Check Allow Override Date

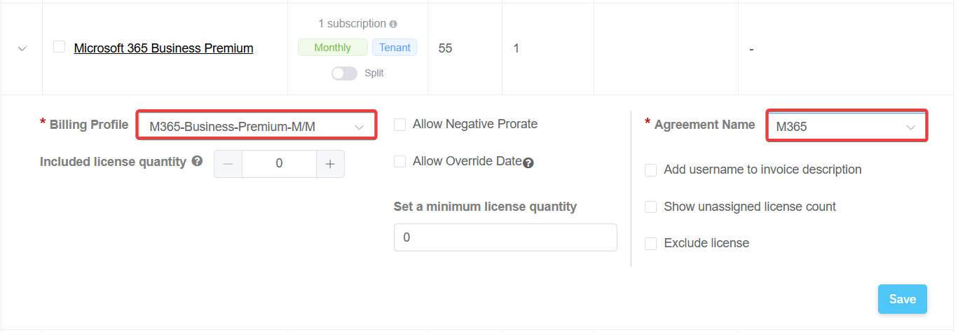coord(400,162)
